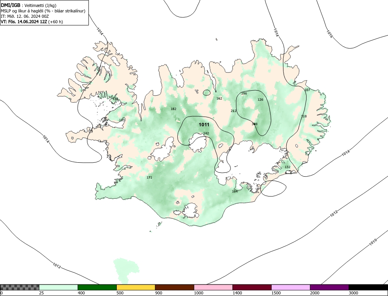Click the CAPE value 164 on south coast
Image resolution: width=388 pixels, height=296 pixels.
pyautogui.click(x=235, y=191)
